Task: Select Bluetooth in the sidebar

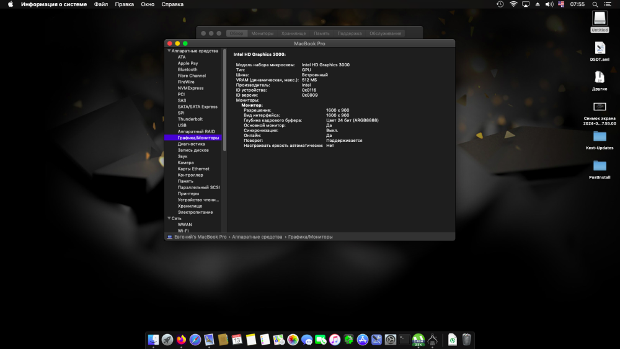Action: tap(187, 69)
